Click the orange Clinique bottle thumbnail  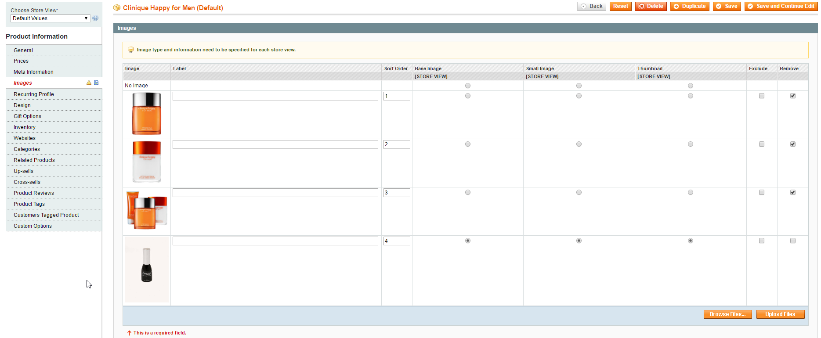click(x=147, y=114)
